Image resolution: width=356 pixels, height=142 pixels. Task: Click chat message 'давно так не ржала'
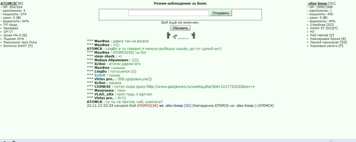pyautogui.click(x=131, y=41)
